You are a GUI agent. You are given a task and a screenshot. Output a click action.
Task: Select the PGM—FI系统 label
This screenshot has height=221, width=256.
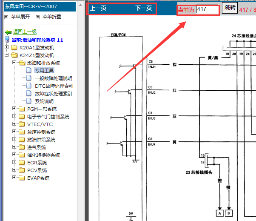coord(42,109)
